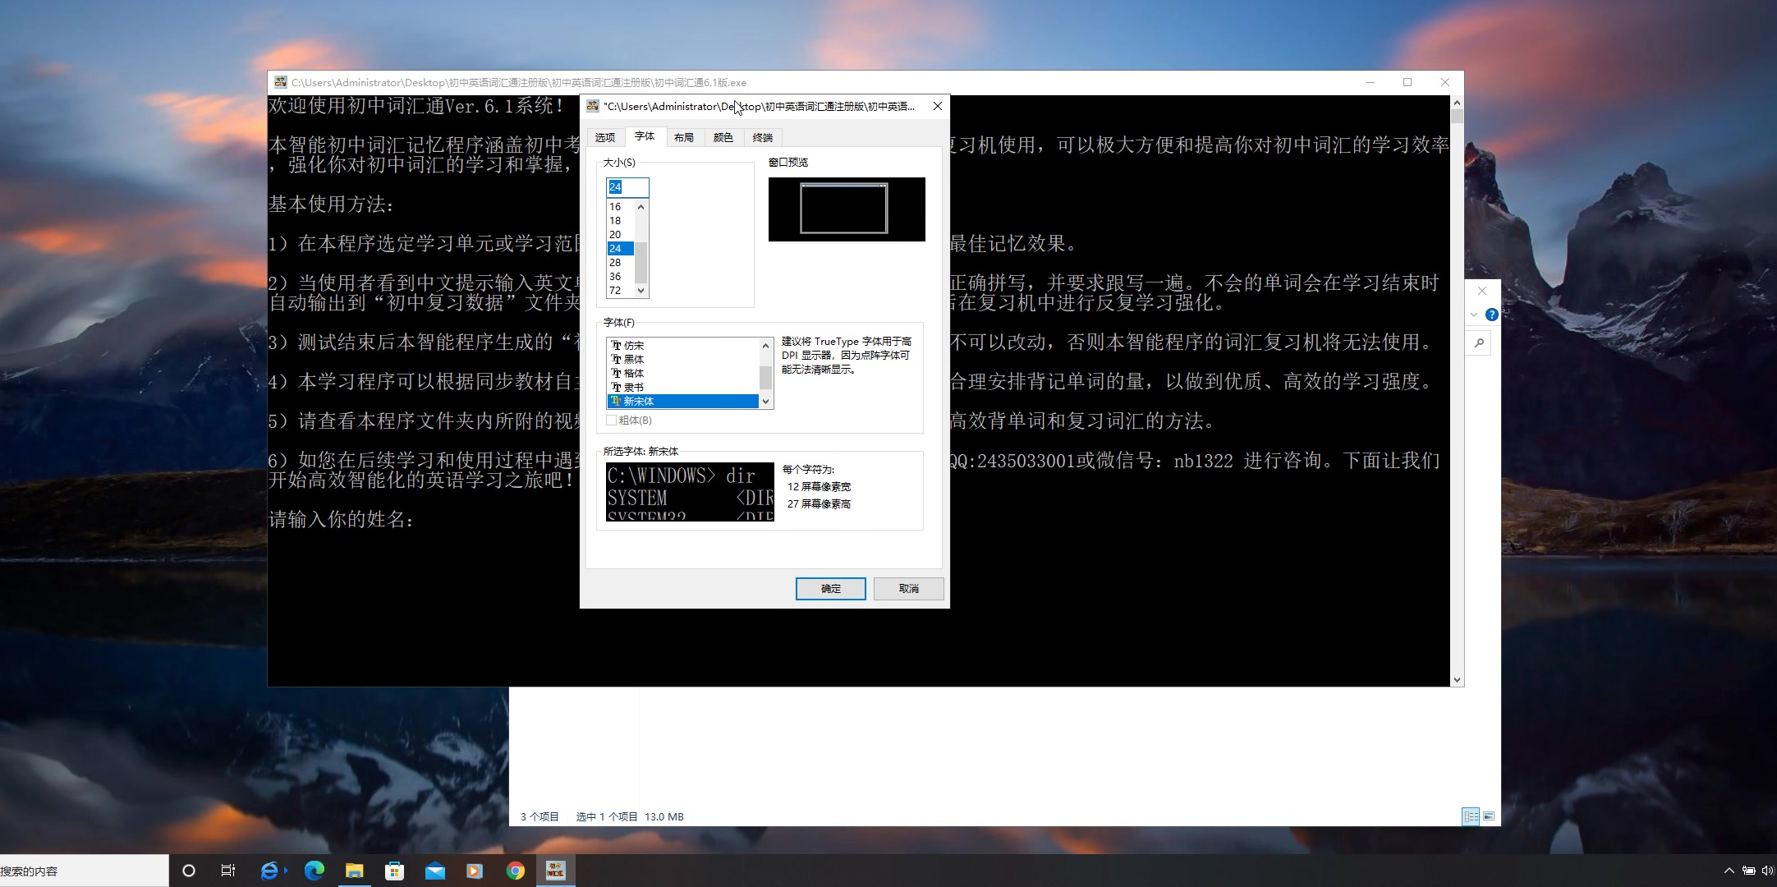This screenshot has width=1777, height=887.
Task: Open File Explorer taskbar icon
Action: 355,871
